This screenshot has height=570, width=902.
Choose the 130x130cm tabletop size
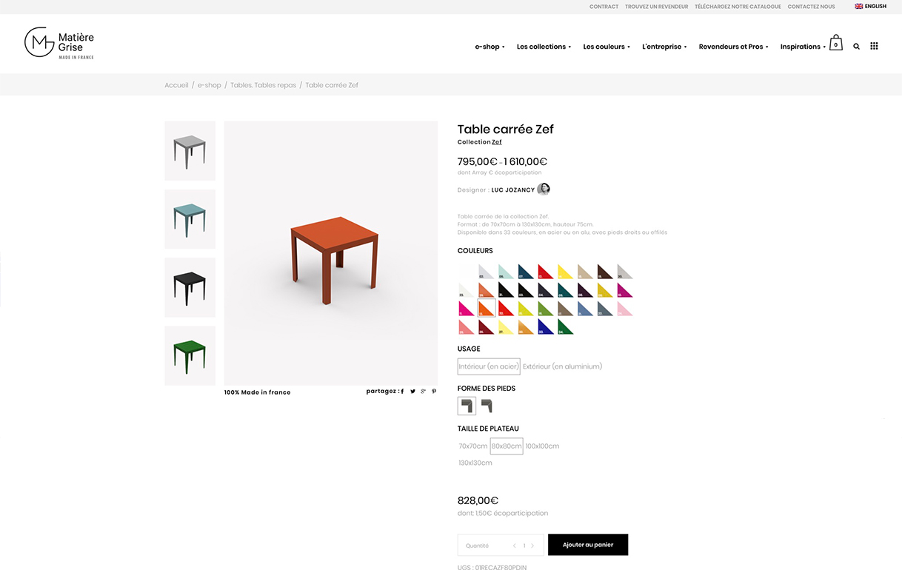point(475,463)
